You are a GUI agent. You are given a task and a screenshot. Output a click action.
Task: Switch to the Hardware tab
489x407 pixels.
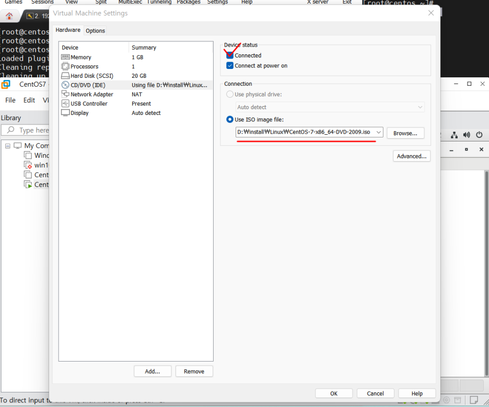click(x=68, y=30)
